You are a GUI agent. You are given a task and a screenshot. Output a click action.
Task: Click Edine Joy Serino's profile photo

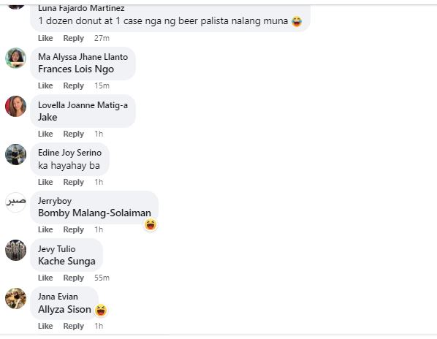tap(15, 154)
